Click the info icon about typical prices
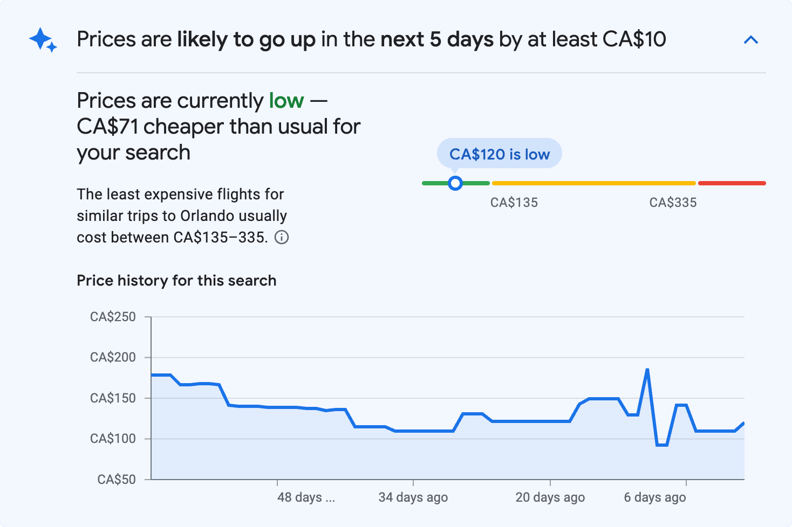Screen dimensions: 792x527 pyautogui.click(x=283, y=237)
